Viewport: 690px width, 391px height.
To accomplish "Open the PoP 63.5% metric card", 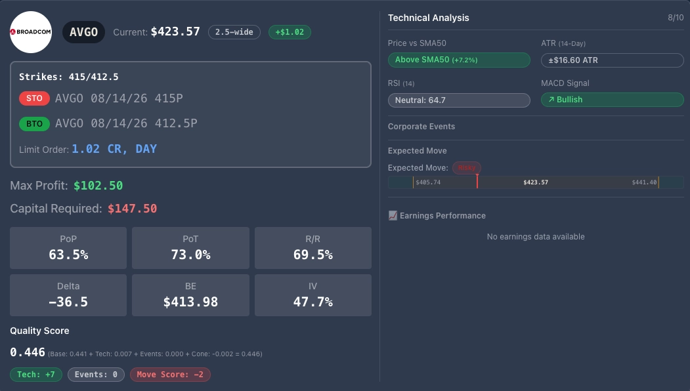I will click(68, 248).
